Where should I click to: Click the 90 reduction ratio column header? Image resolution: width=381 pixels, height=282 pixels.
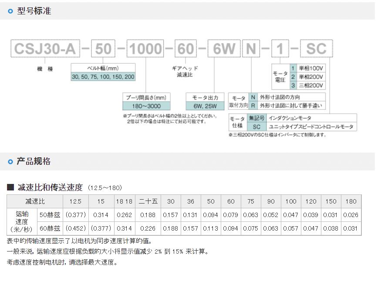(x=271, y=201)
